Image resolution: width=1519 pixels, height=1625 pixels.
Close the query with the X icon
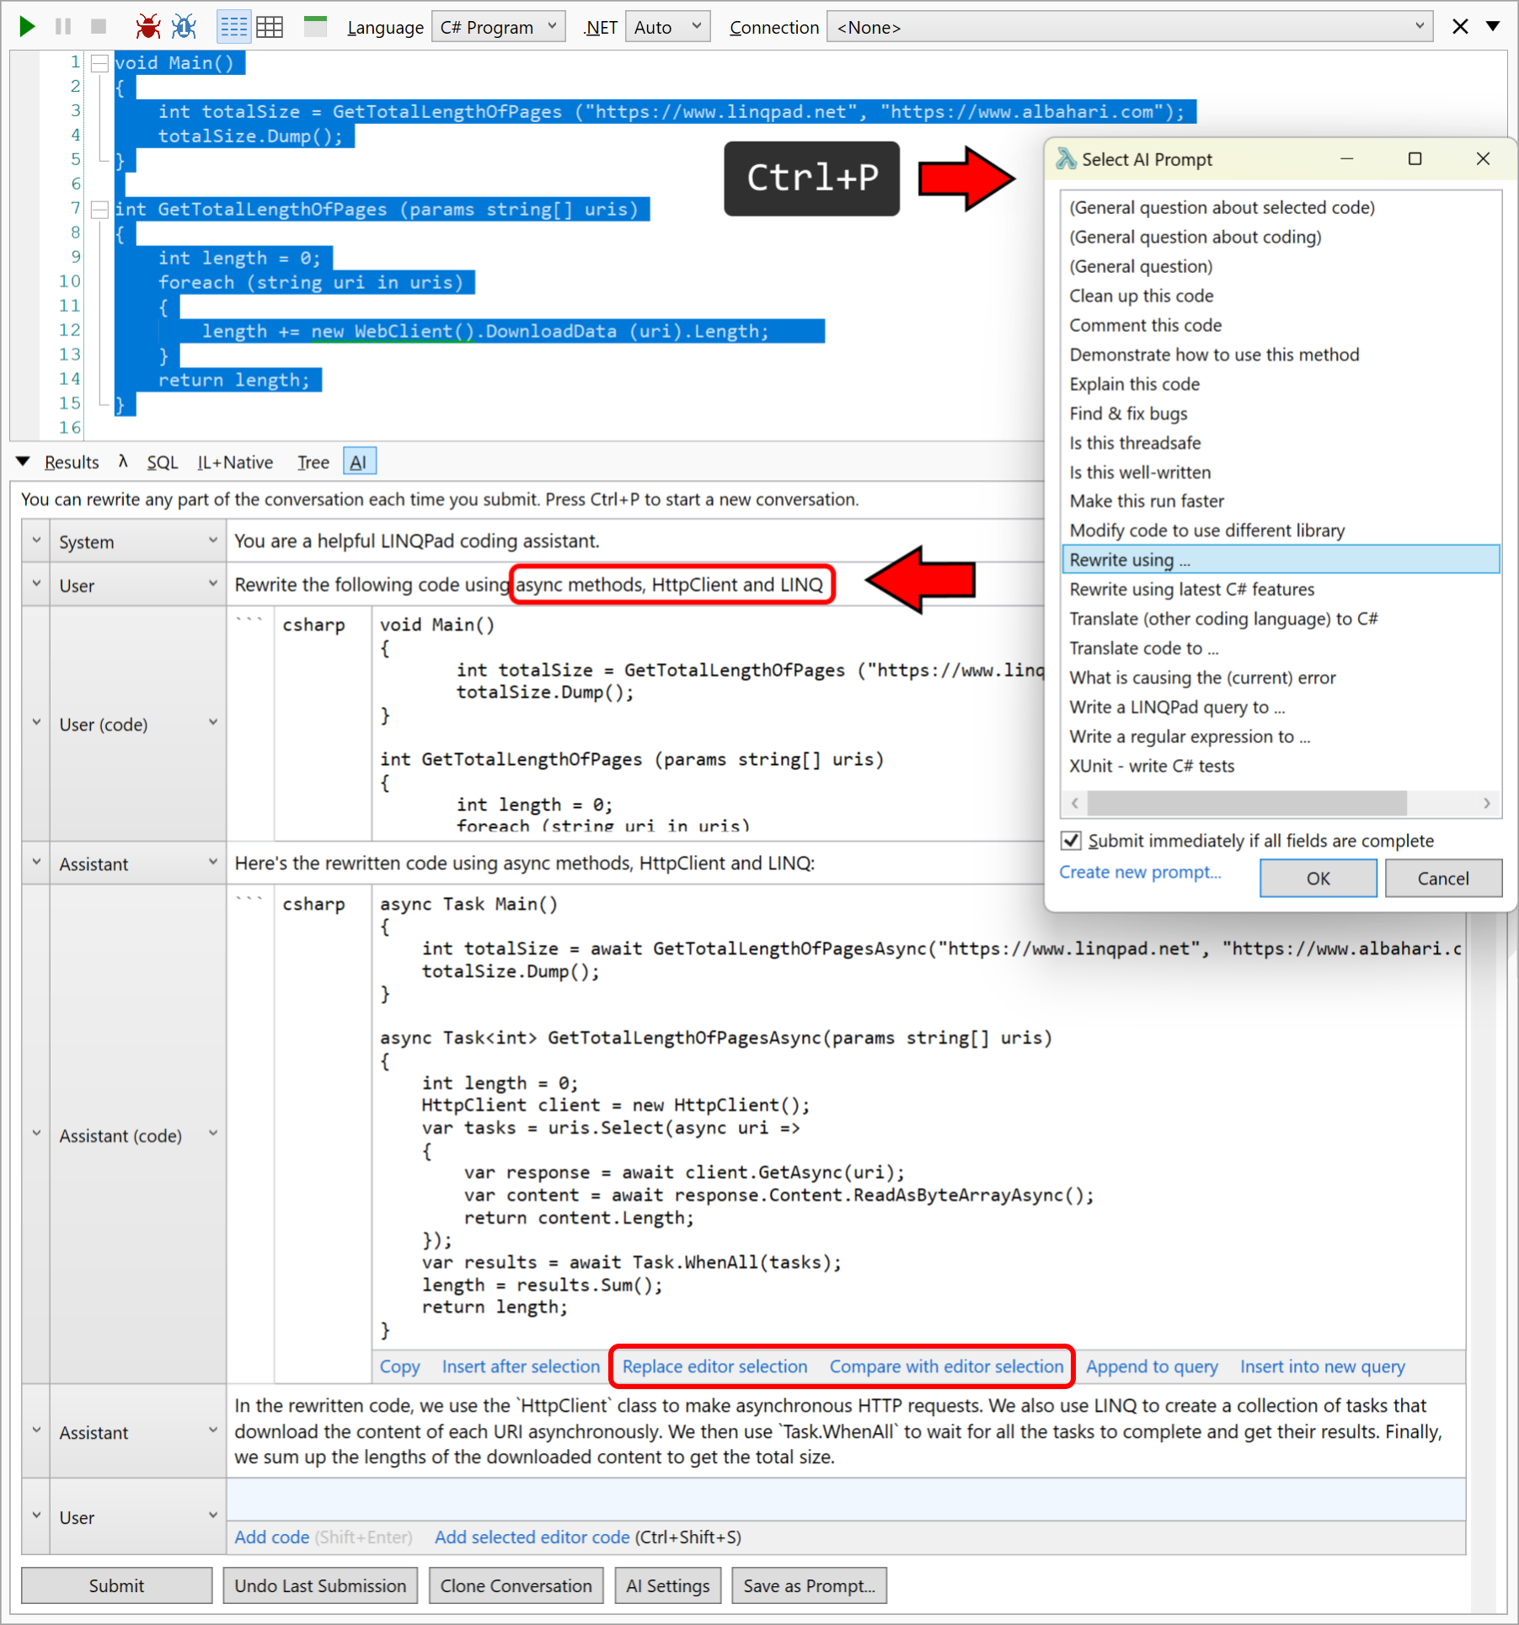1460,27
